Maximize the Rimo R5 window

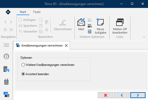coord(132,4)
